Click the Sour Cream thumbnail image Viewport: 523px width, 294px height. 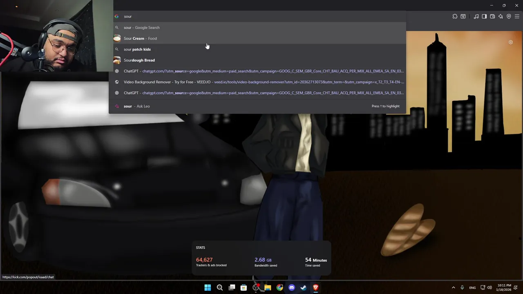(117, 38)
